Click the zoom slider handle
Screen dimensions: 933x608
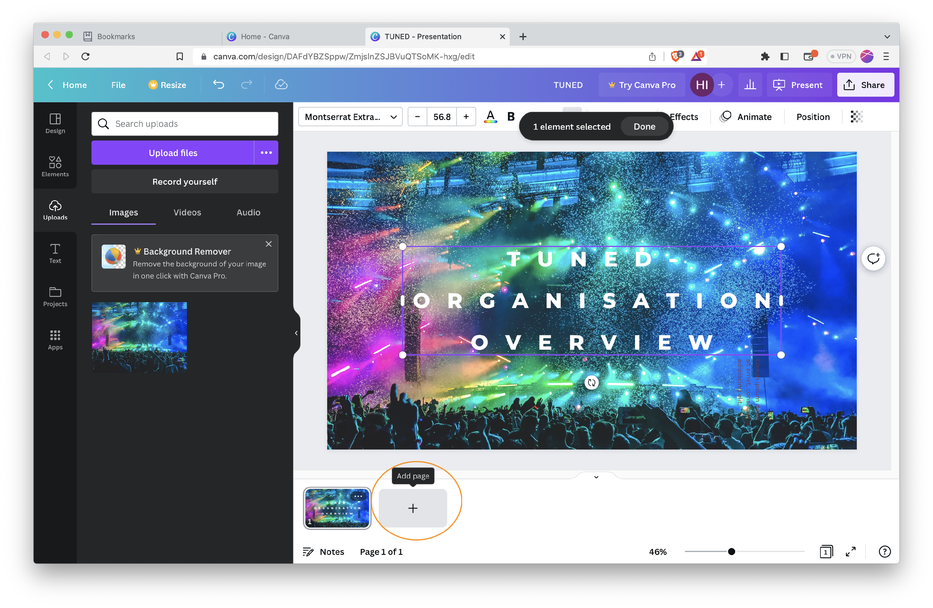(731, 552)
